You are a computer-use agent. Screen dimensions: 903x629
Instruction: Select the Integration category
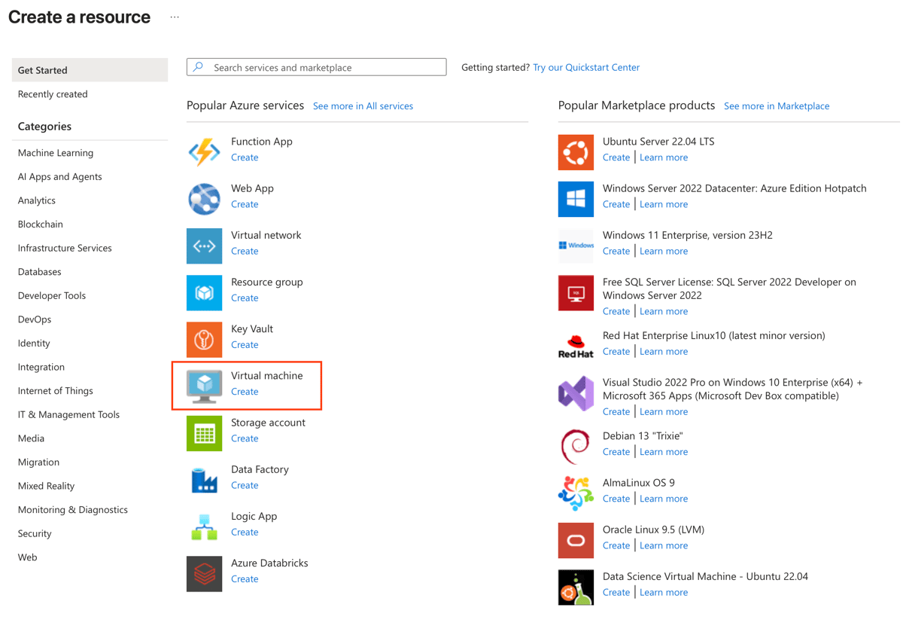pyautogui.click(x=41, y=367)
